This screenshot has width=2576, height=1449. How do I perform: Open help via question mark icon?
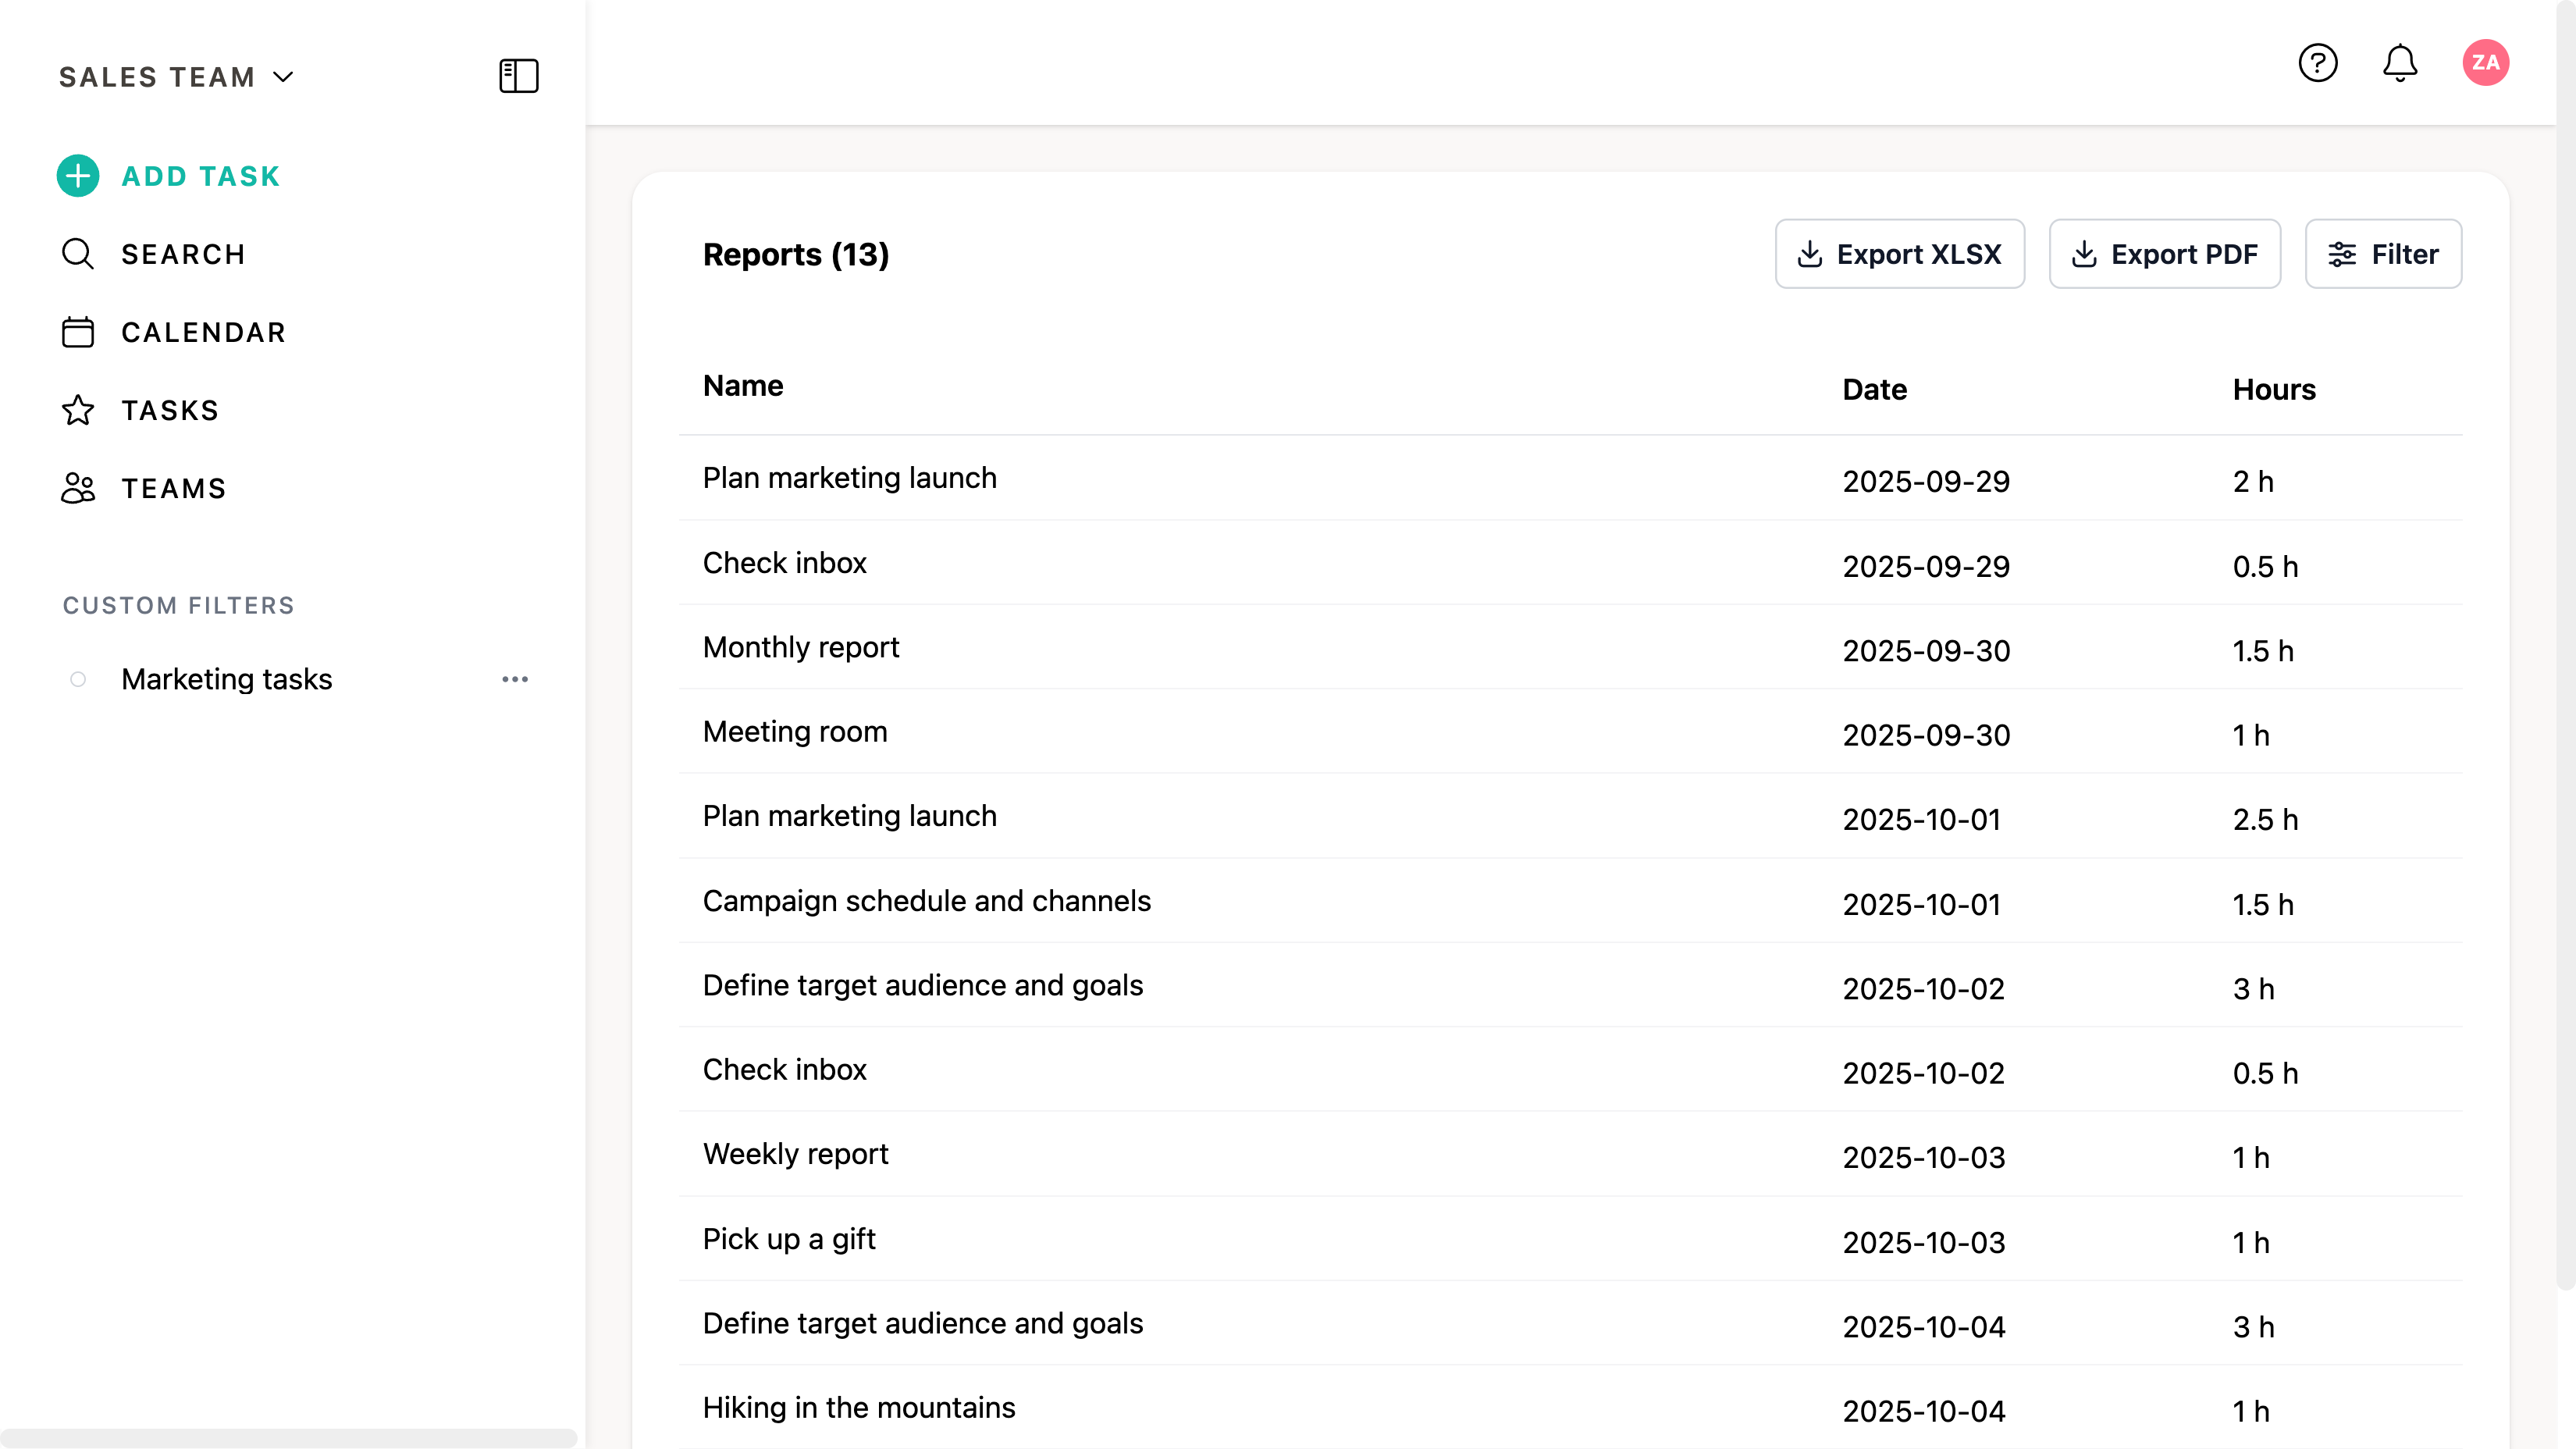click(x=2317, y=63)
